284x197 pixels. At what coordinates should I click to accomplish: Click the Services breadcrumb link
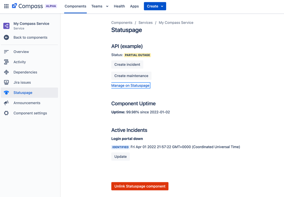145,23
